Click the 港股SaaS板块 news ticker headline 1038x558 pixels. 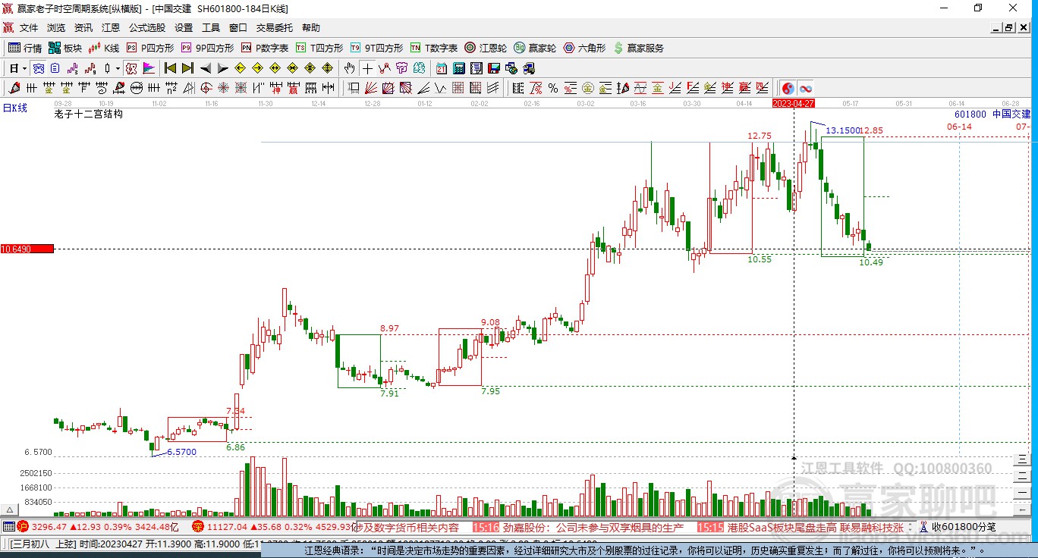point(816,527)
